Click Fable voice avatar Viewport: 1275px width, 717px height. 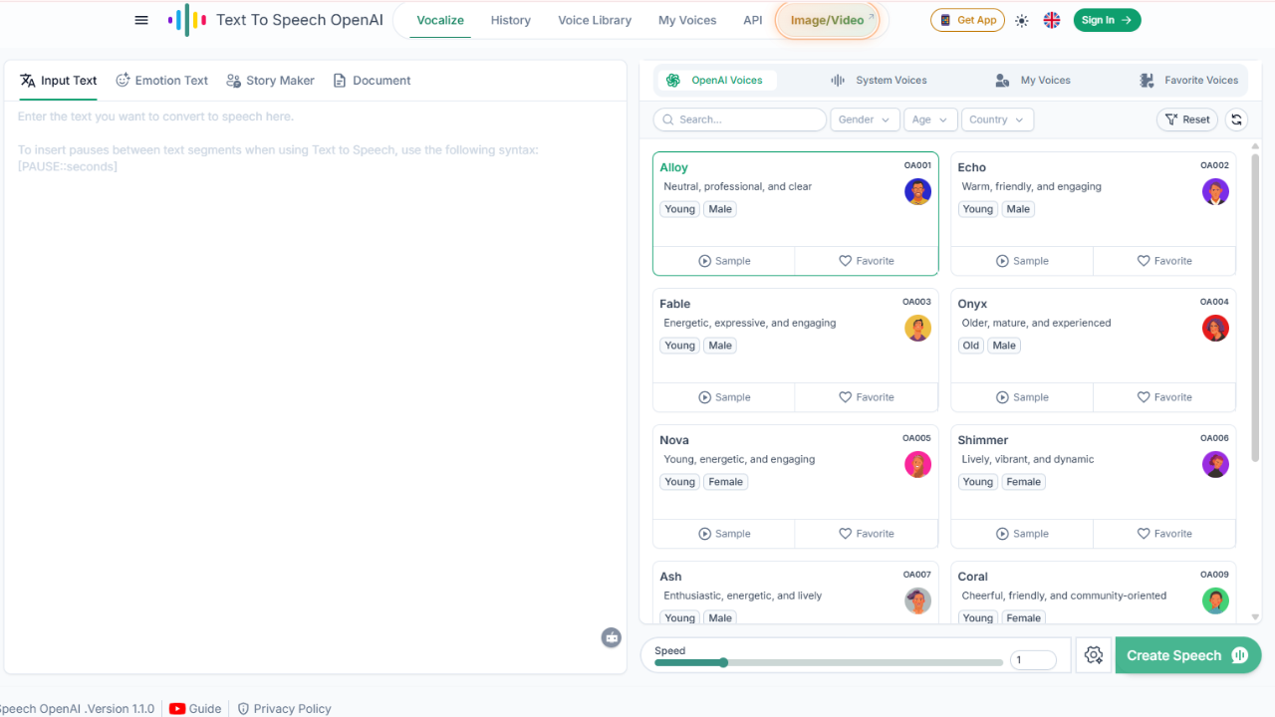coord(918,328)
